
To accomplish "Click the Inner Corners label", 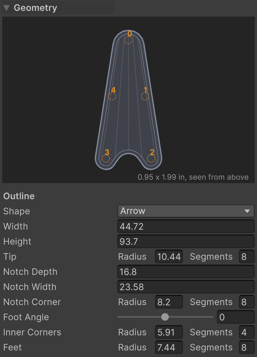I will click(x=33, y=332).
